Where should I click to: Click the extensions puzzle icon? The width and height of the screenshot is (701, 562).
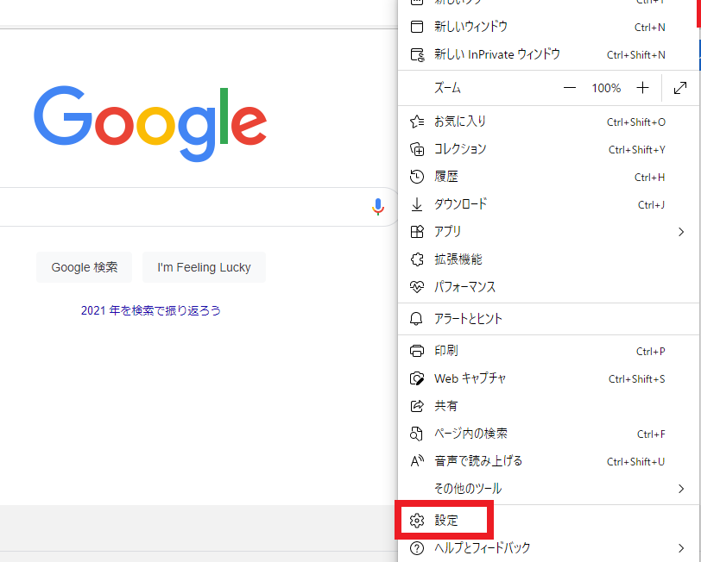(417, 259)
